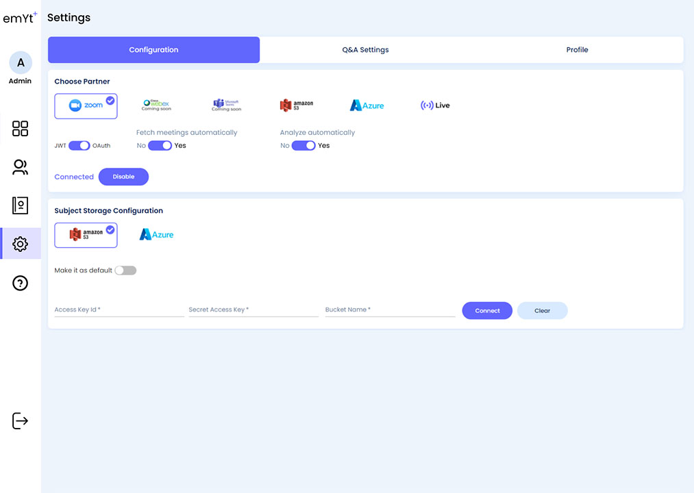Open the contact book icon in sidebar
Viewport: 694px width, 493px height.
pos(21,205)
